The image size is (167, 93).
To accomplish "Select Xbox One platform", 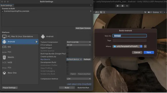I will [20, 73].
